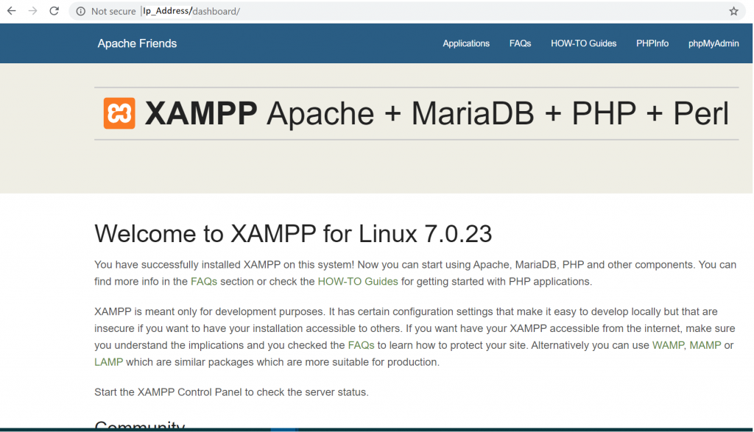Open the Not secure site info icon
The height and width of the screenshot is (432, 754).
pos(81,11)
